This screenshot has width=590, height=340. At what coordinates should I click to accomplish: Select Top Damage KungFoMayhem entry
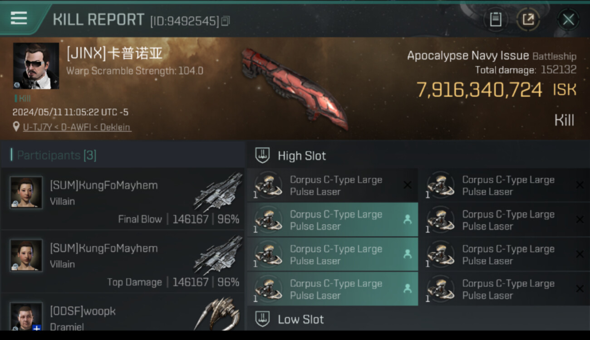123,262
